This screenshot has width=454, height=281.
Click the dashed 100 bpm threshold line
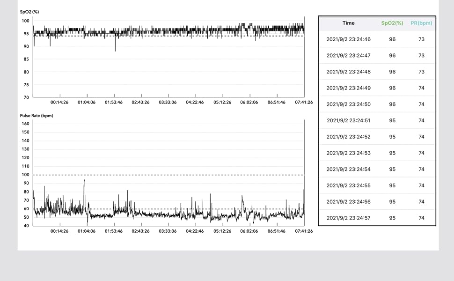coord(168,175)
